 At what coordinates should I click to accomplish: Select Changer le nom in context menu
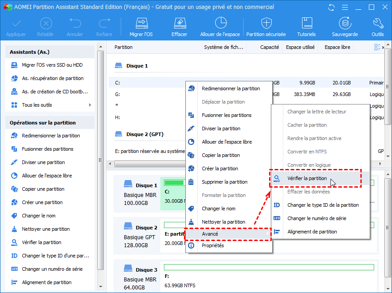point(229,209)
